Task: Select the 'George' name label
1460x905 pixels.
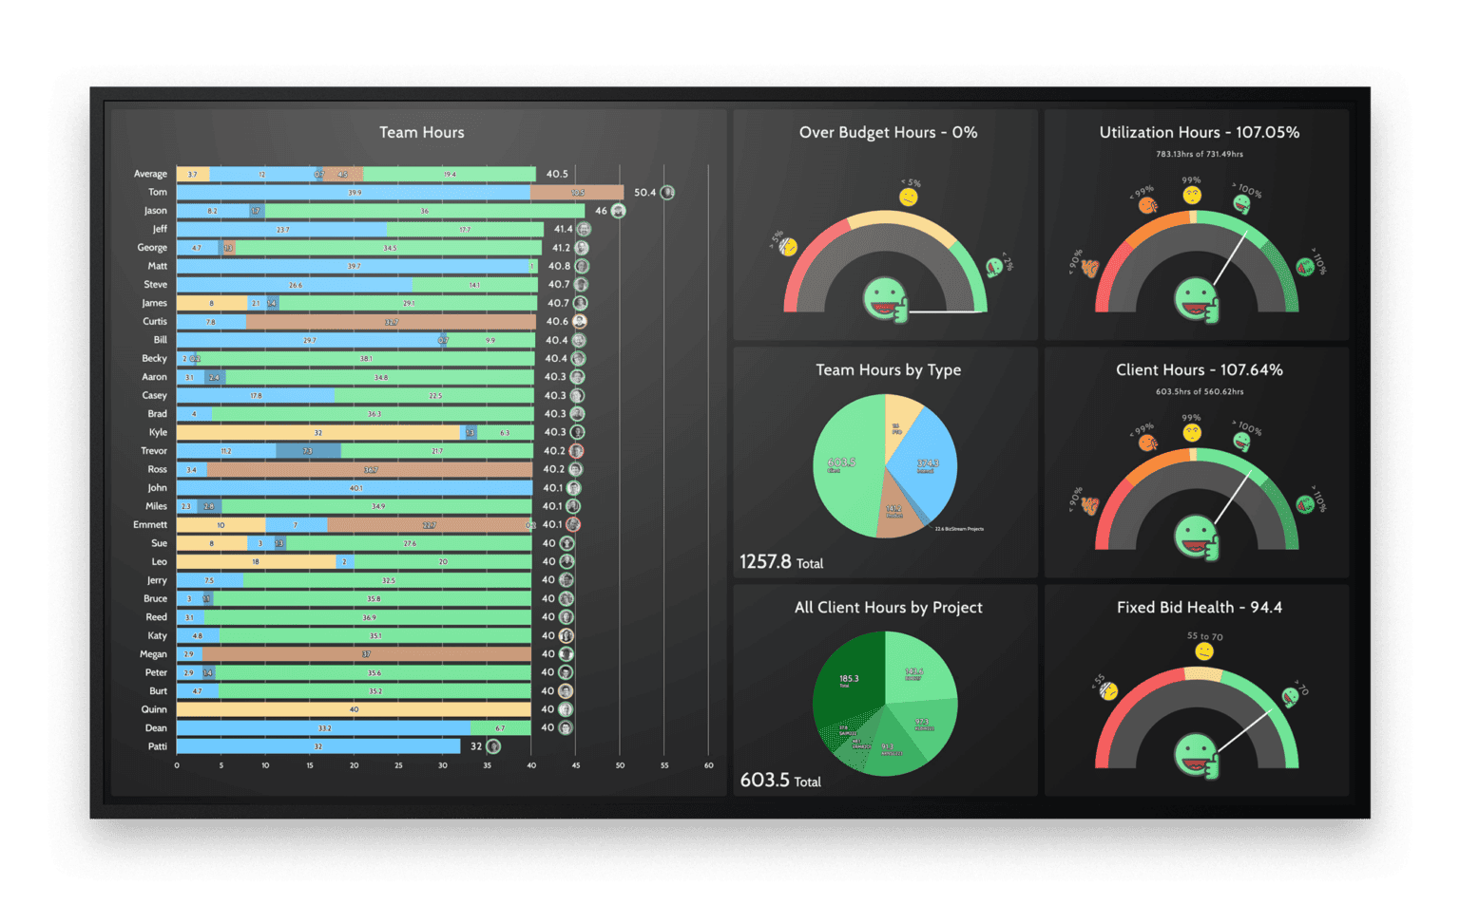Action: click(x=152, y=248)
